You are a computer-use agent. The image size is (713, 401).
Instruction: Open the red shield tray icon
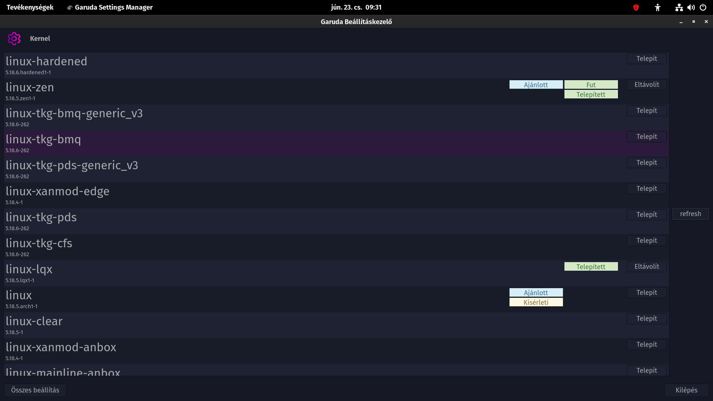coord(636,7)
